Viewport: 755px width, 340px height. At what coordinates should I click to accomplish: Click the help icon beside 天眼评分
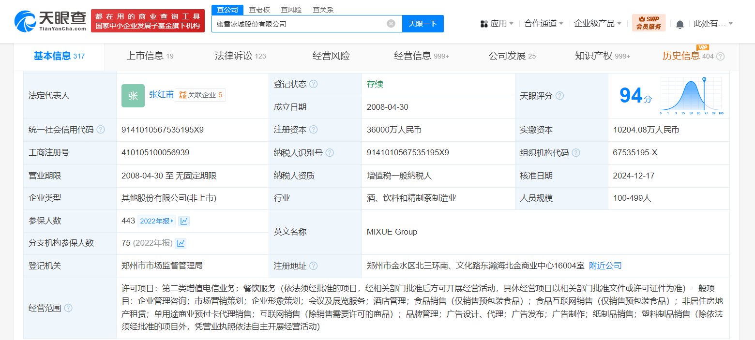coord(559,96)
